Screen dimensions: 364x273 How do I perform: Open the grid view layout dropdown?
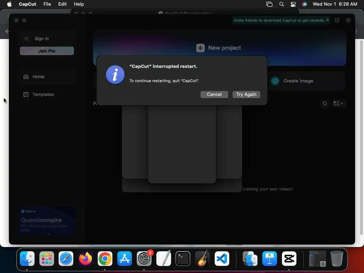(338, 103)
